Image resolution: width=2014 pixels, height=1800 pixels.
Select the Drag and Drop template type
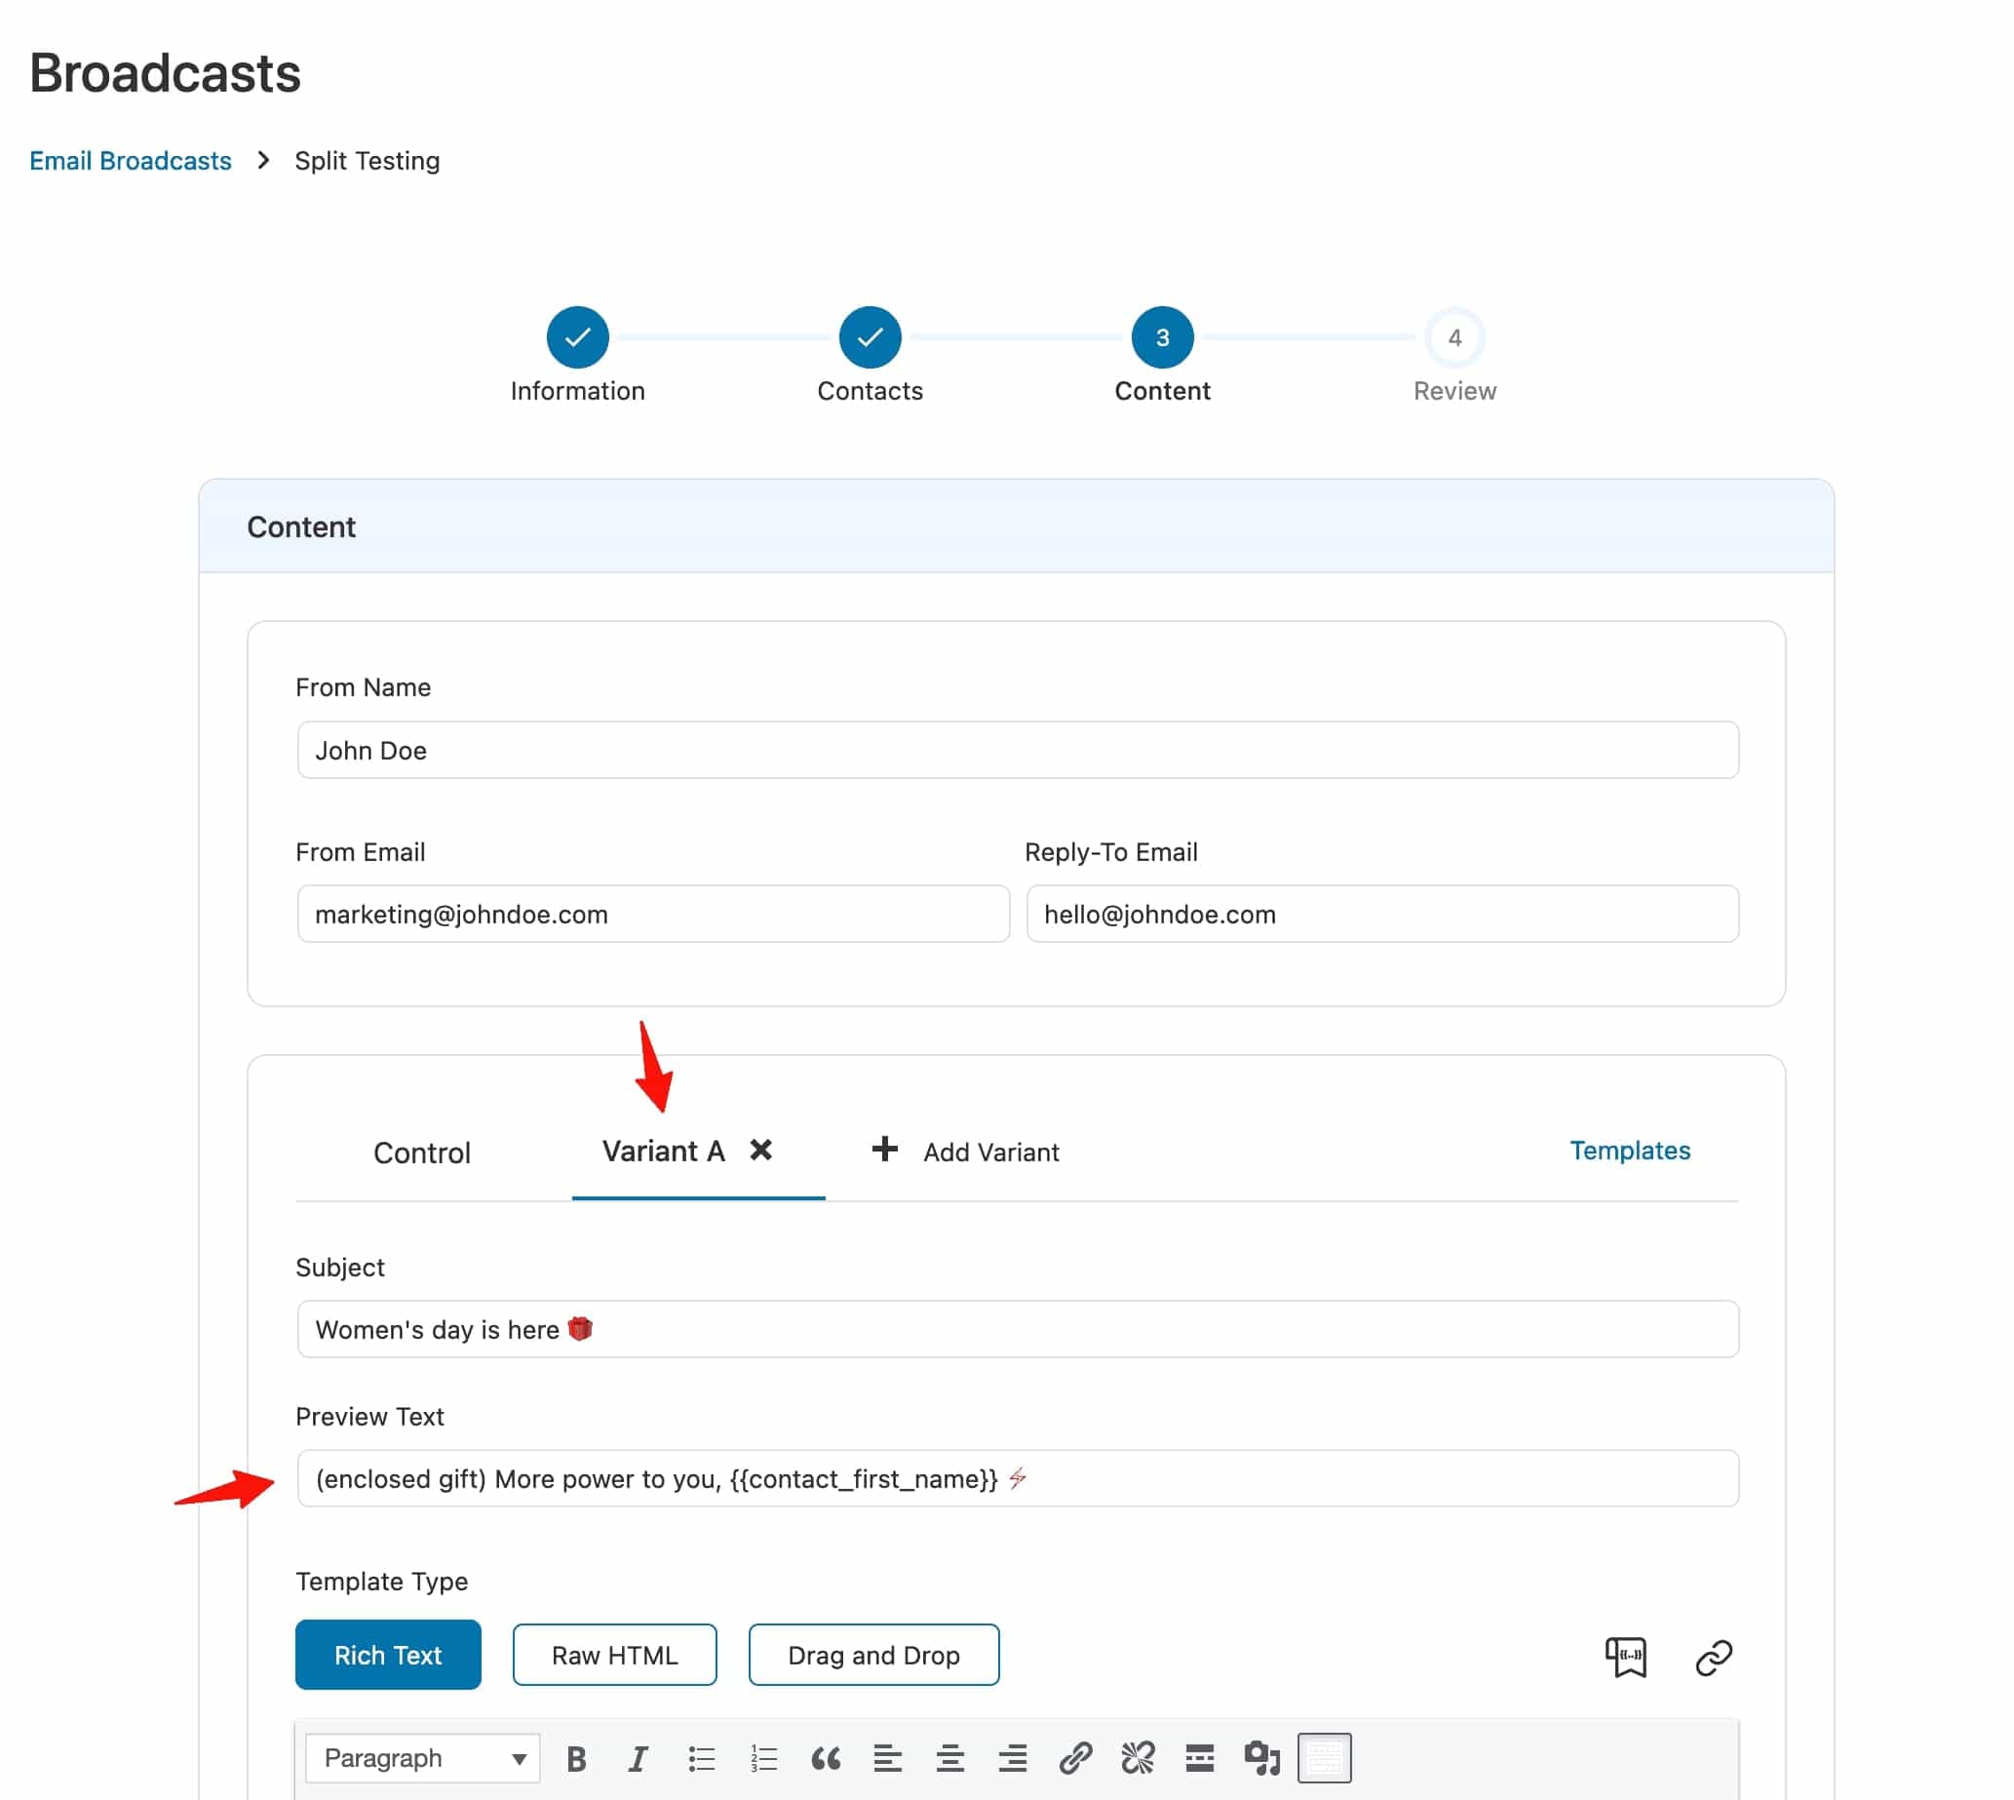[873, 1653]
